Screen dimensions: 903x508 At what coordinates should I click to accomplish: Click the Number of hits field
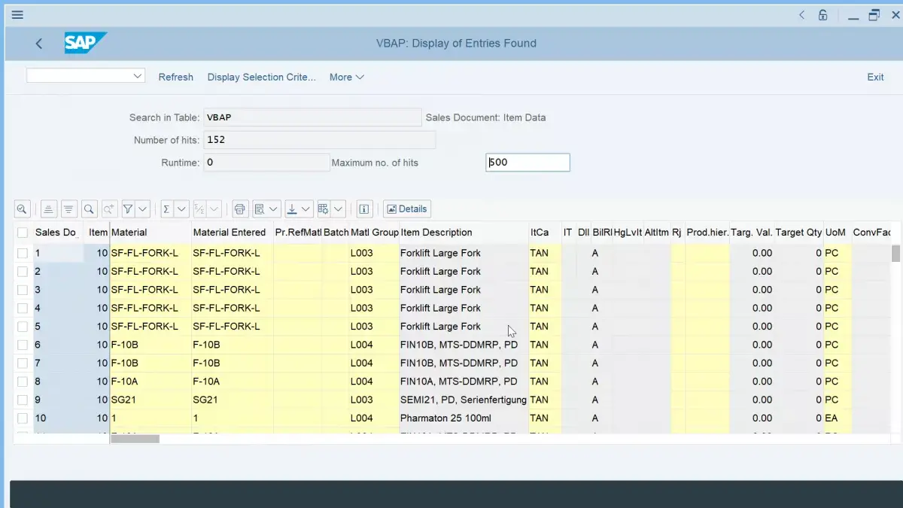tap(319, 140)
